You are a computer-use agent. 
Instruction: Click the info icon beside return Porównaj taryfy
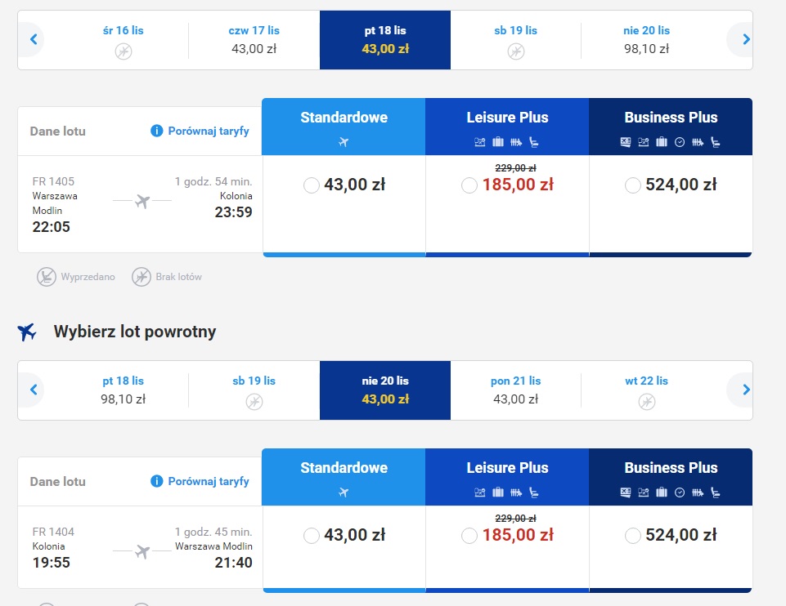pyautogui.click(x=156, y=481)
